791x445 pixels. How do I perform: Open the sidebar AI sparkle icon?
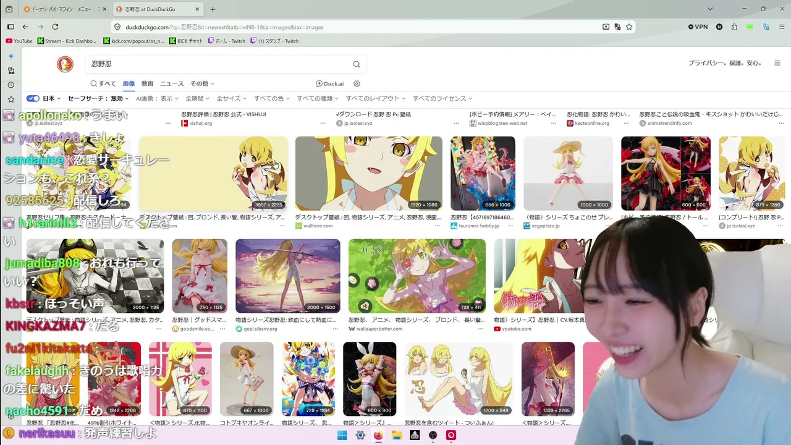[x=11, y=56]
